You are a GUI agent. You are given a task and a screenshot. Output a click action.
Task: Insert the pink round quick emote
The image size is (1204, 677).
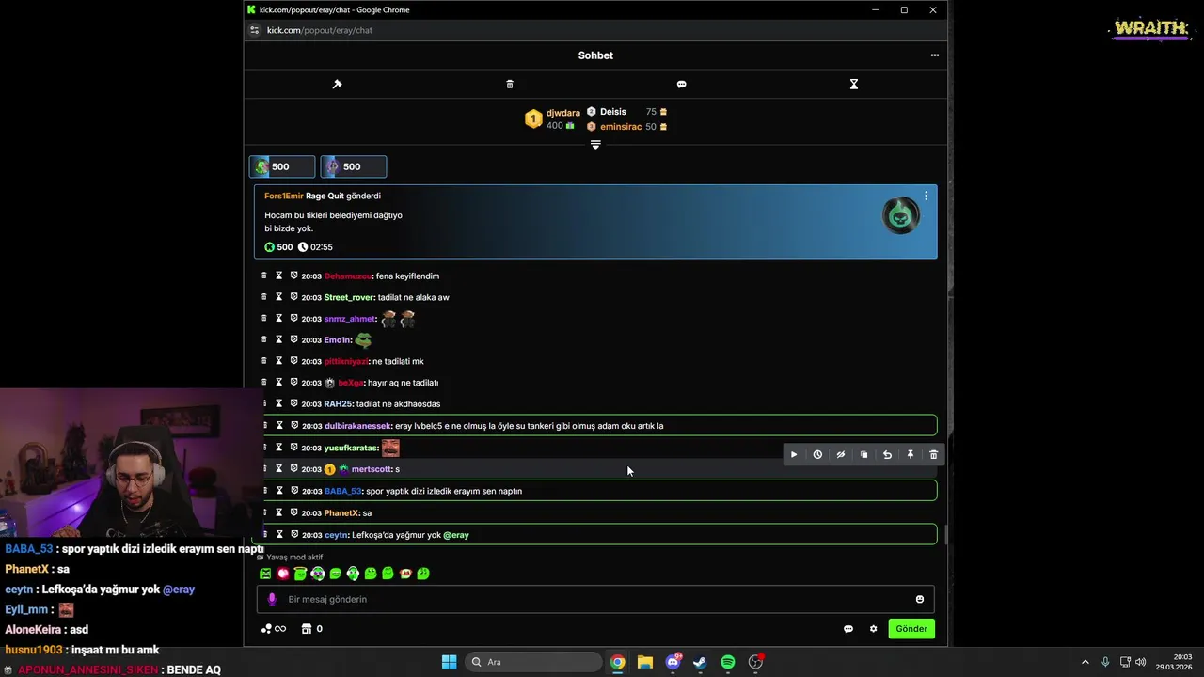point(283,574)
